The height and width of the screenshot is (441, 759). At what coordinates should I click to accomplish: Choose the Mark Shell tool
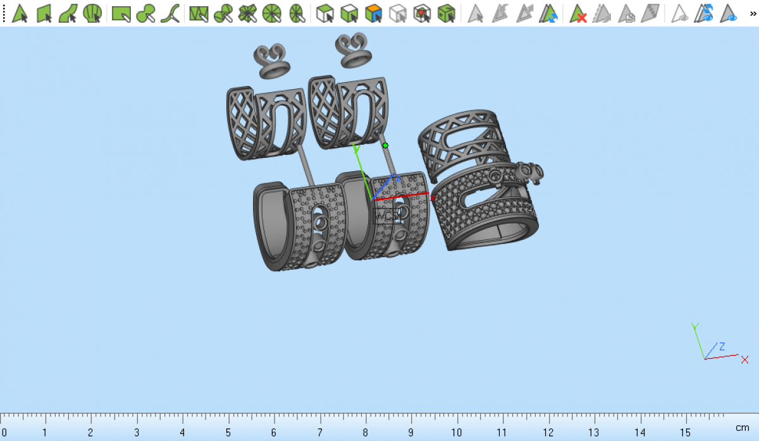[92, 13]
